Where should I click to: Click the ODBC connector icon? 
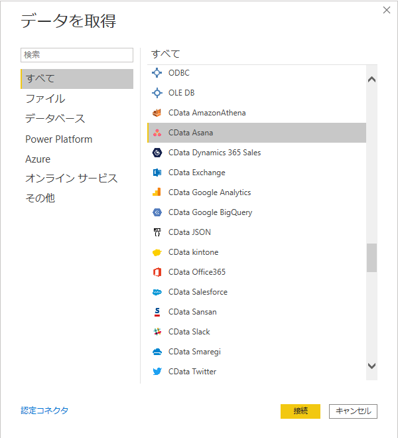pyautogui.click(x=157, y=73)
